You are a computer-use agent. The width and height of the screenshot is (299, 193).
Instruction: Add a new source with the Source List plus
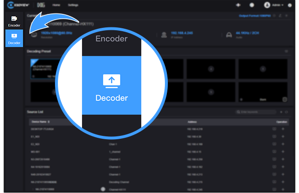(x=281, y=112)
